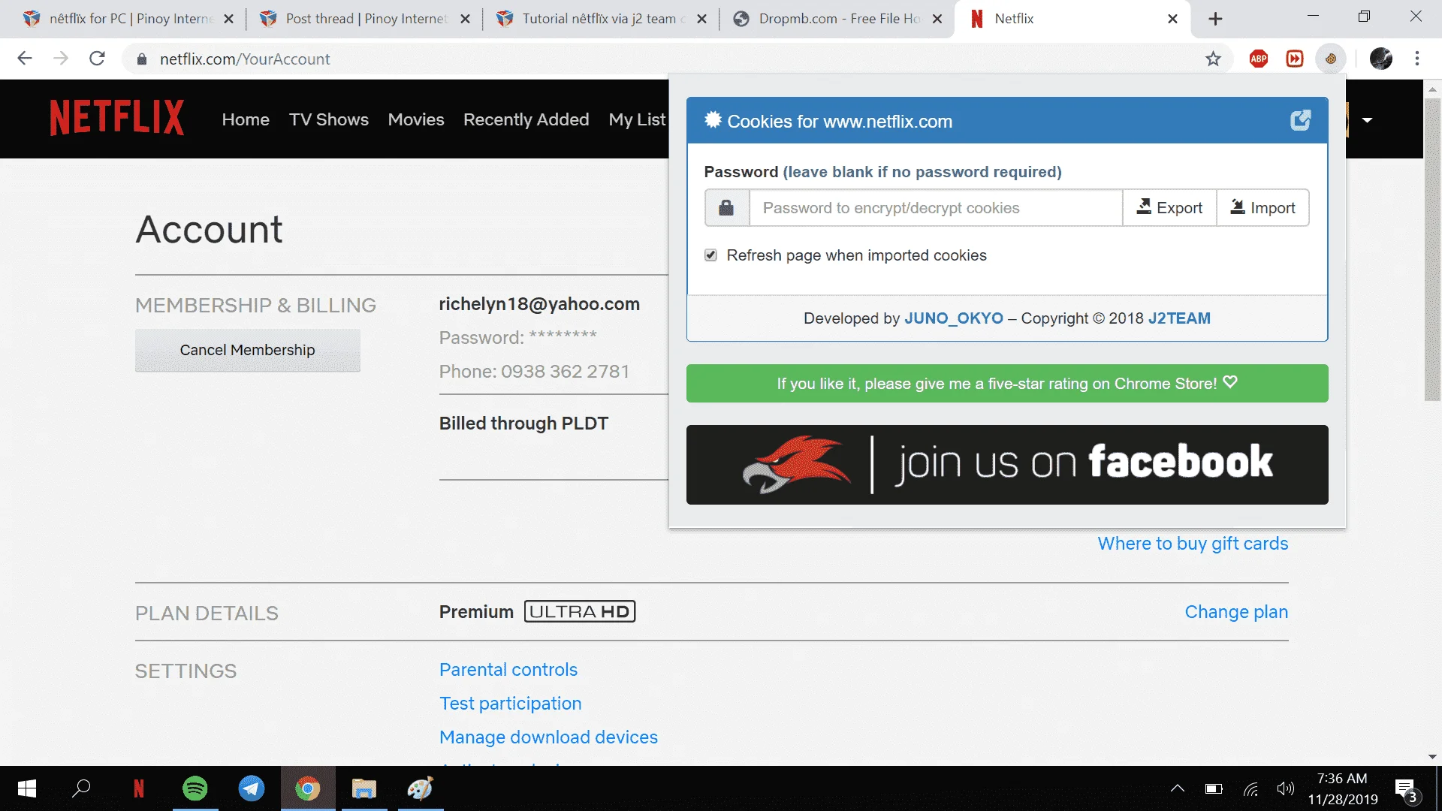This screenshot has width=1442, height=811.
Task: Go back to the previous page
Action: coord(25,59)
